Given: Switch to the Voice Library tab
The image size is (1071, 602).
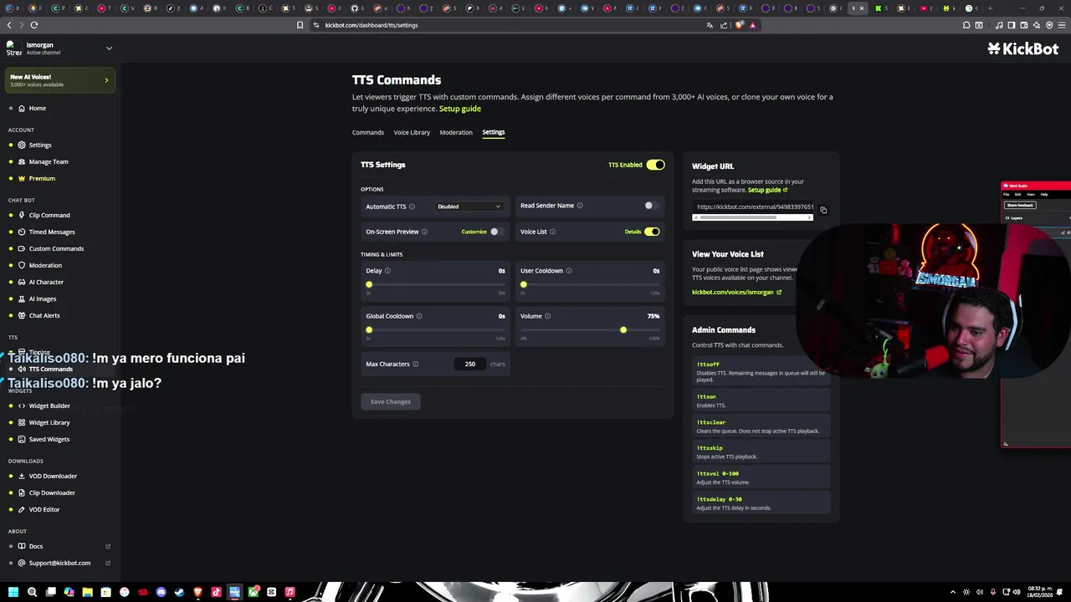Looking at the screenshot, I should 412,132.
